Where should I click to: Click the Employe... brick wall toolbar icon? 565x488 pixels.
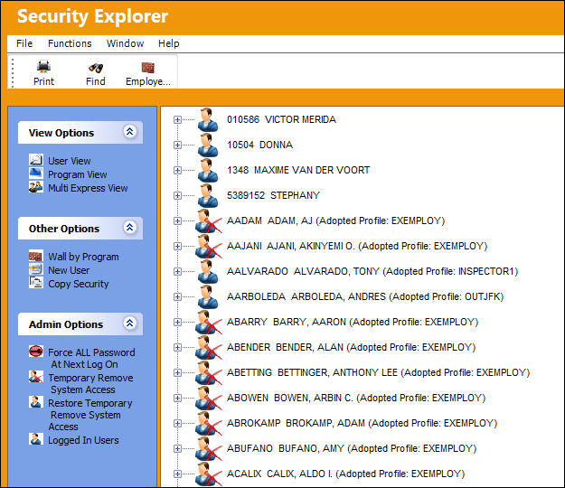click(x=147, y=68)
